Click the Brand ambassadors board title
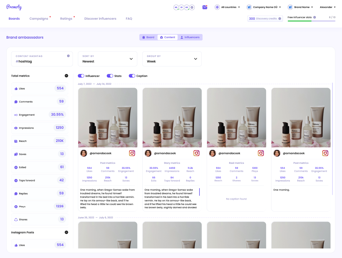The width and height of the screenshot is (342, 258). [x=25, y=37]
